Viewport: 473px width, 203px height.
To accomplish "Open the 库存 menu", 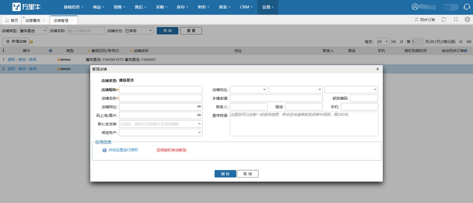I will [x=183, y=7].
